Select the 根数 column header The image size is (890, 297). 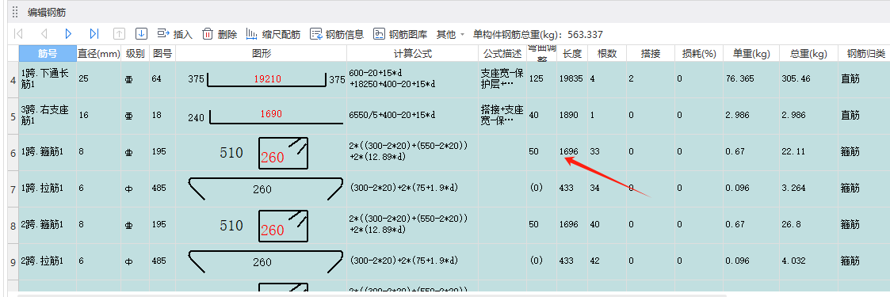click(607, 53)
